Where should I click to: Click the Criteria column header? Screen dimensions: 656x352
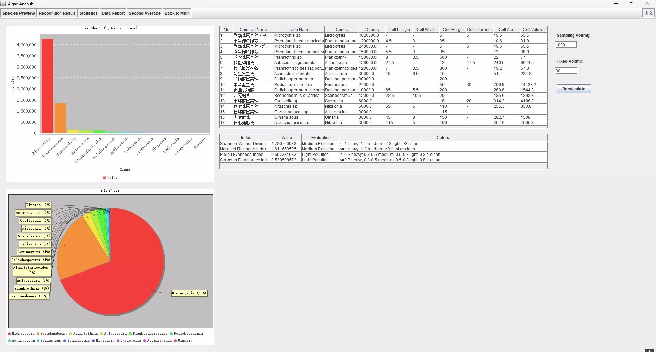(x=443, y=138)
